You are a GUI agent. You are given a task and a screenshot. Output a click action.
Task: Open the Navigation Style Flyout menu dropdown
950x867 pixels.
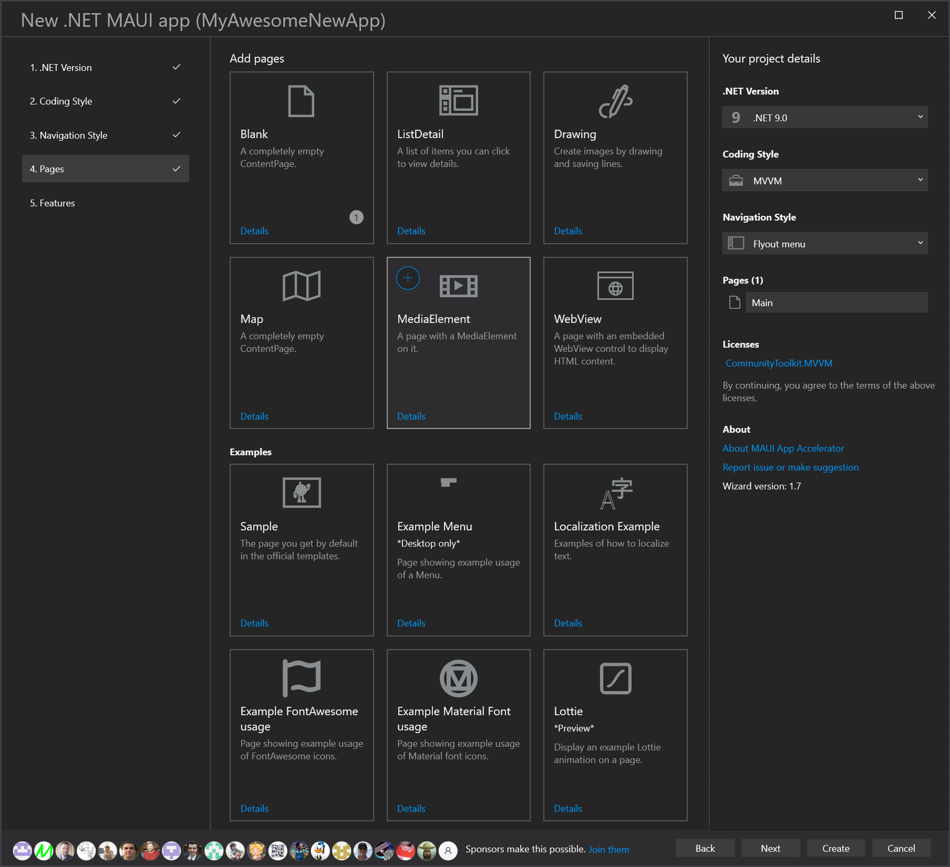[825, 243]
